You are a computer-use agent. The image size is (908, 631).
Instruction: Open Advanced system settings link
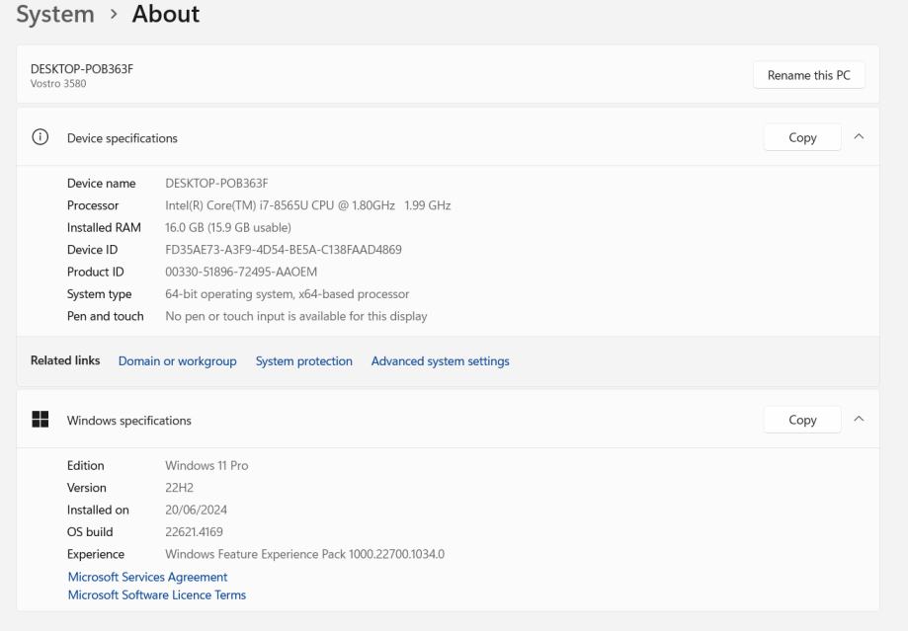pos(440,361)
